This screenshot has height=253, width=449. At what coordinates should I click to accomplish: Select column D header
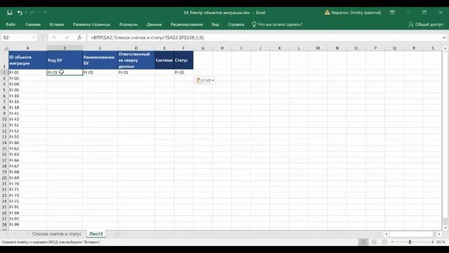136,48
